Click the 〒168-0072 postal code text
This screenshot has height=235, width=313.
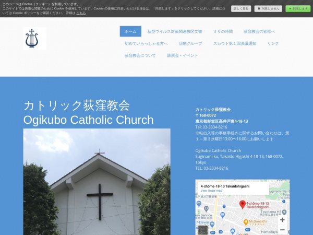206,115
